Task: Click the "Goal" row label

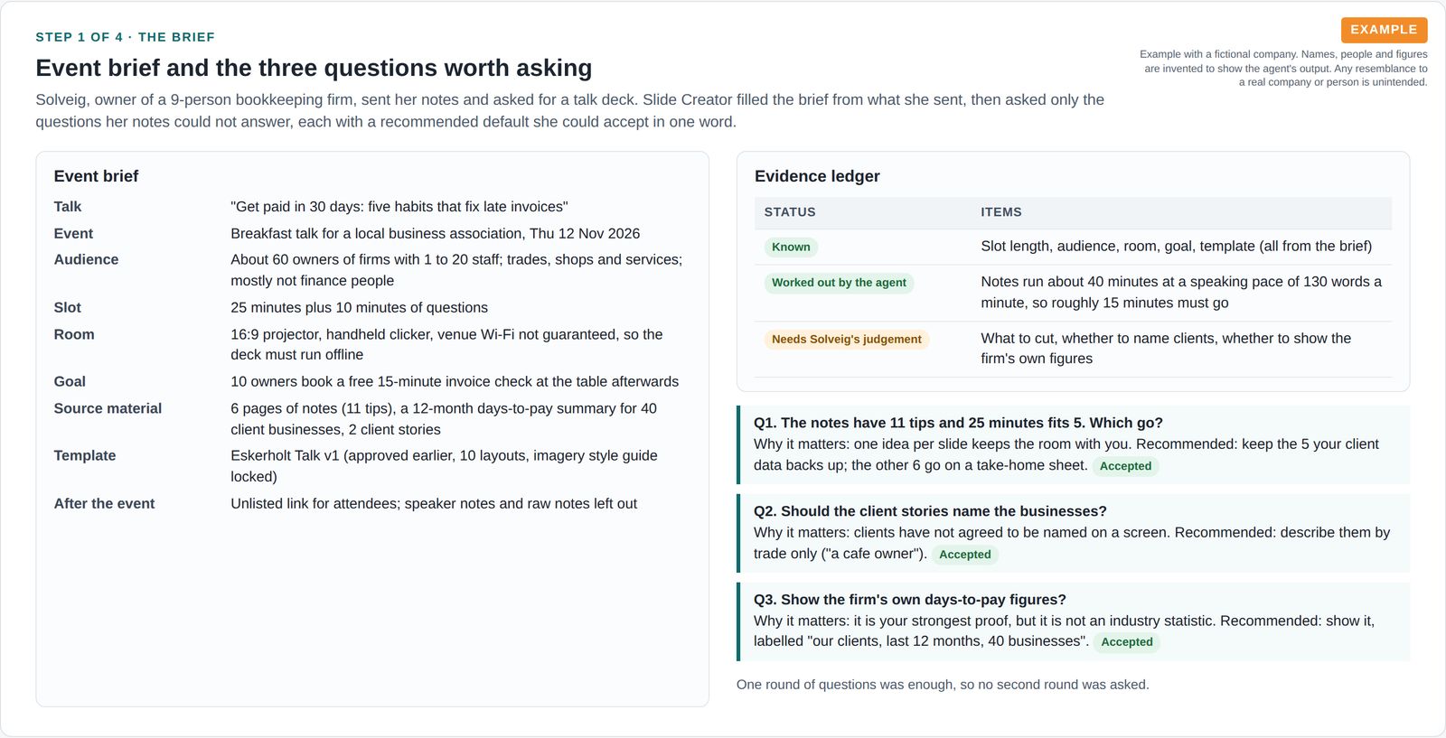Action: coord(70,381)
